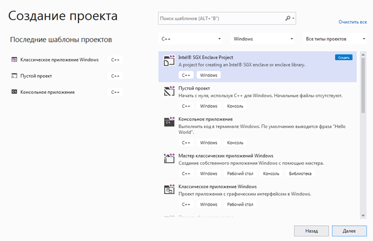
Task: Click the scrollbar up arrow of the template list
Action: click(x=363, y=54)
